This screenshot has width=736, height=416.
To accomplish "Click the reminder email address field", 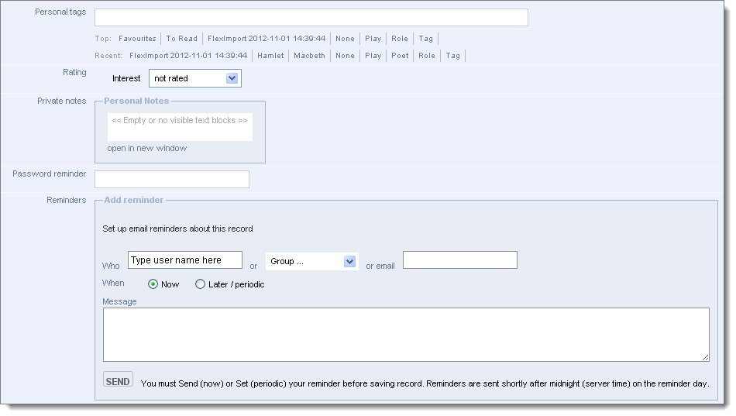I will coord(459,260).
